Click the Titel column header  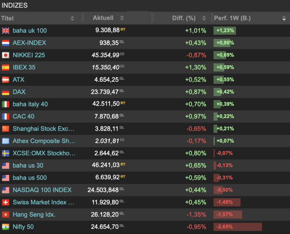(8, 18)
